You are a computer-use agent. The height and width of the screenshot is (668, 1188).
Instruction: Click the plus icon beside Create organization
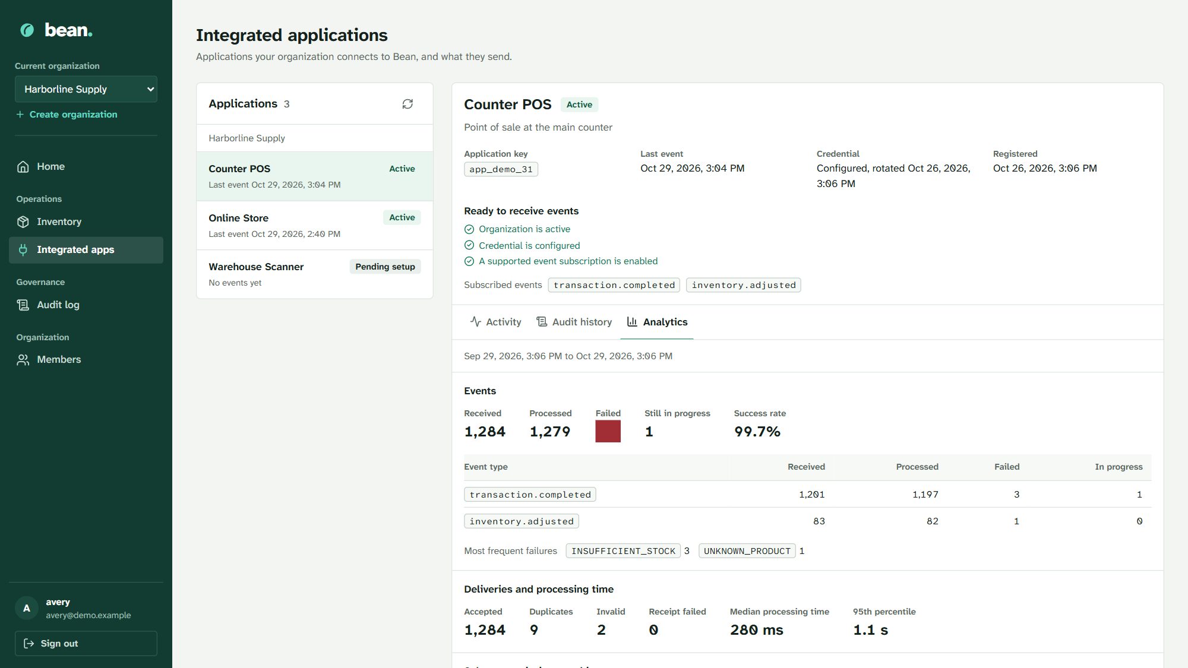tap(20, 115)
